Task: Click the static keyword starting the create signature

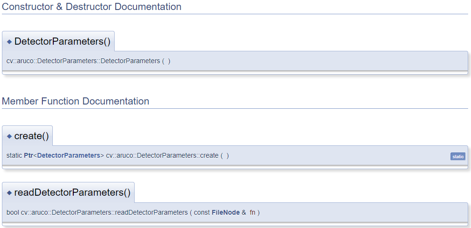Action: click(14, 156)
